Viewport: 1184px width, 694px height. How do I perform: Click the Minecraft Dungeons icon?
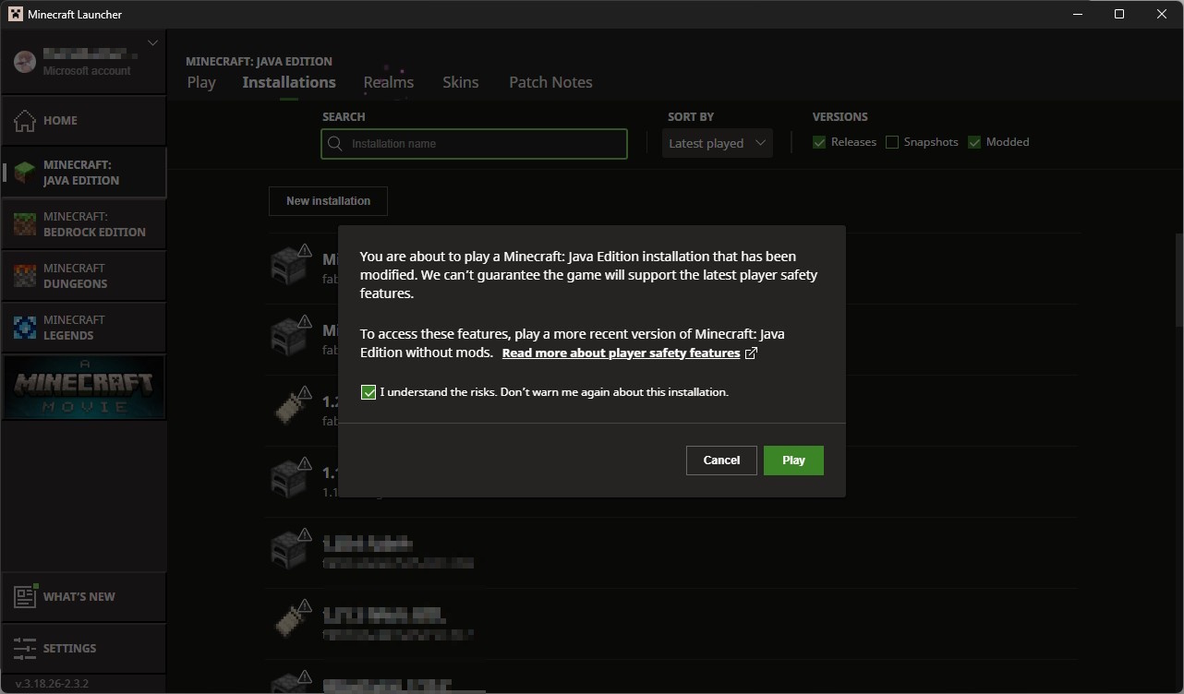click(25, 276)
